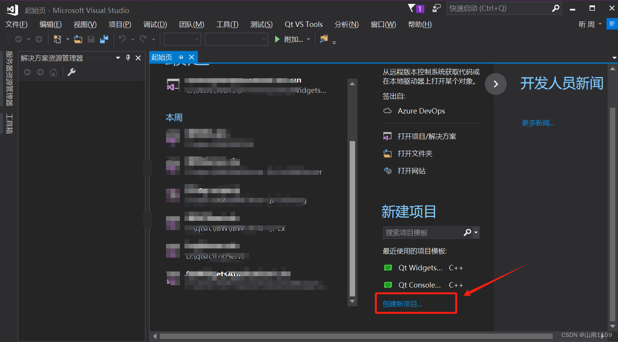Viewport: 618px width, 342px height.
Task: Open the solution configurations combo box
Action: pyautogui.click(x=183, y=39)
